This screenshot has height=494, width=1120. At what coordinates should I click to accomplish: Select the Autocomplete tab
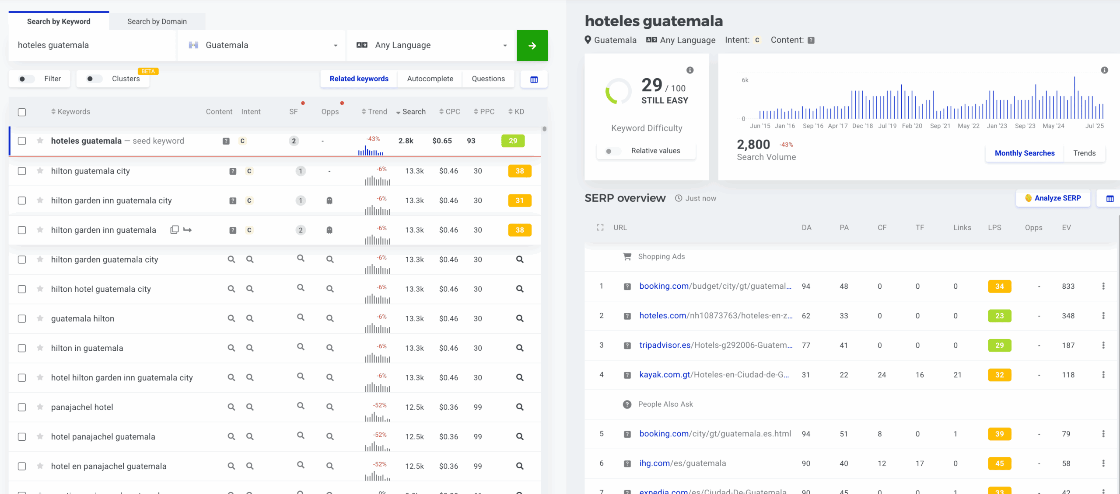click(x=430, y=79)
